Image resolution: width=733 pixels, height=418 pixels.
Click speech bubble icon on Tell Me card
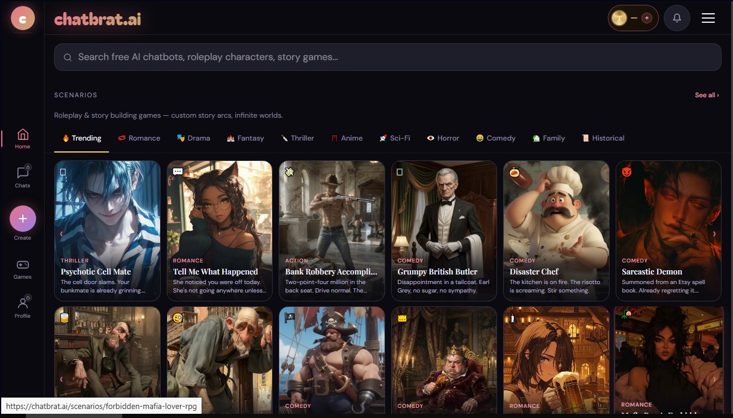click(178, 172)
